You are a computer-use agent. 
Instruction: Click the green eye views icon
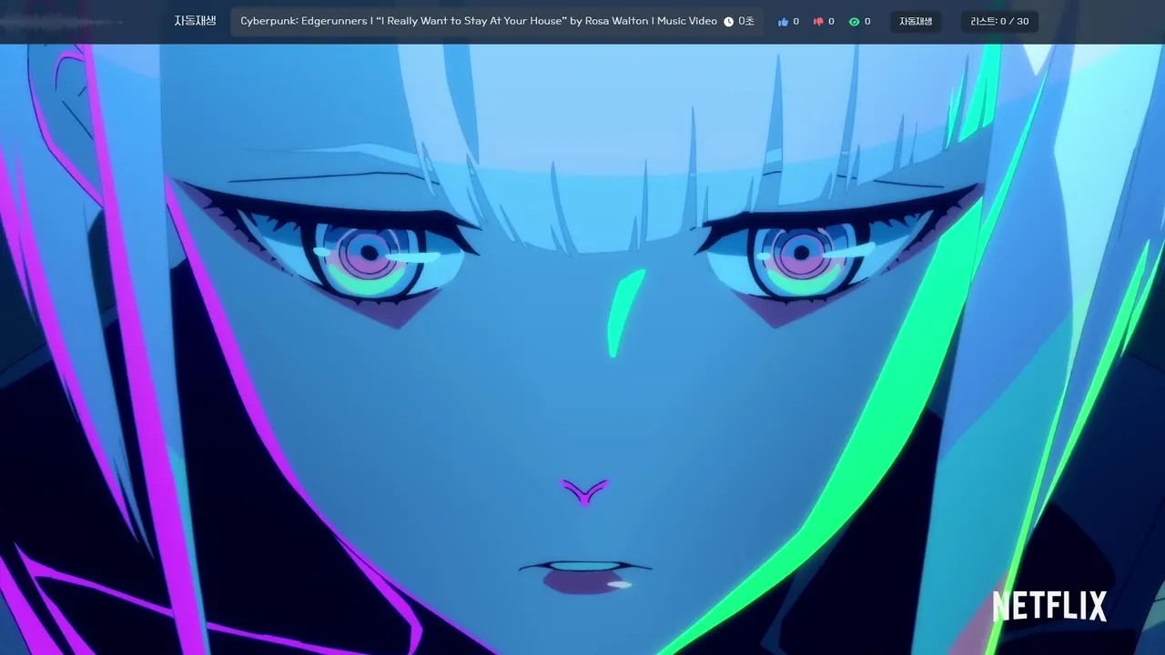(854, 22)
